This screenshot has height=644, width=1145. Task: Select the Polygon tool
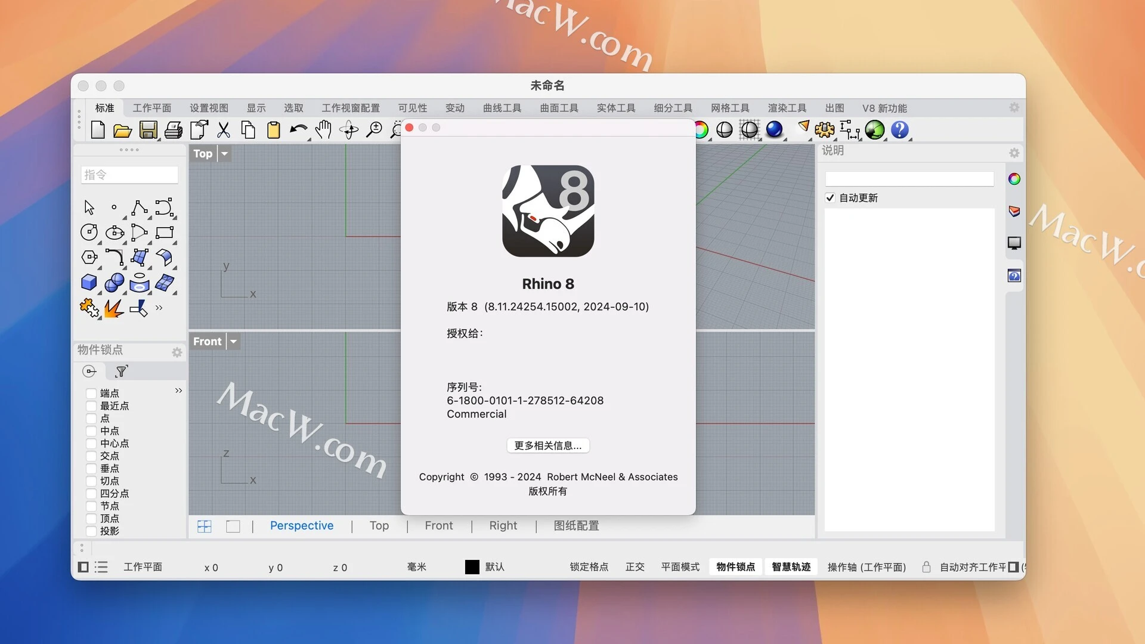pyautogui.click(x=89, y=257)
